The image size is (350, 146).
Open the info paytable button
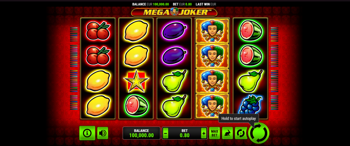coord(87,133)
